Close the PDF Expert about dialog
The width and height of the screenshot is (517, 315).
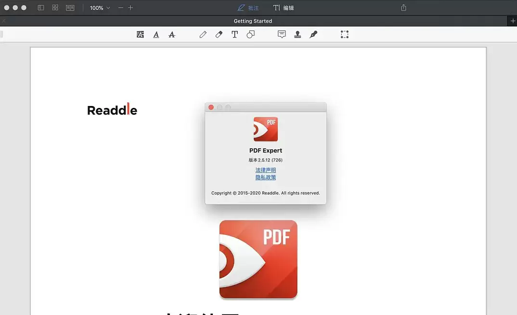click(211, 107)
